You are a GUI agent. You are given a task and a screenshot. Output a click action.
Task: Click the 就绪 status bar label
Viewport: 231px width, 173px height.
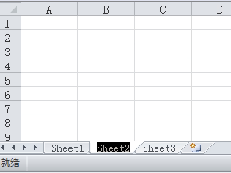pyautogui.click(x=10, y=162)
